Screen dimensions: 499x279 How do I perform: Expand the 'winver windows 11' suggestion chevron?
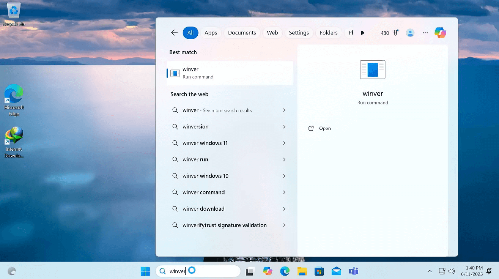(284, 143)
